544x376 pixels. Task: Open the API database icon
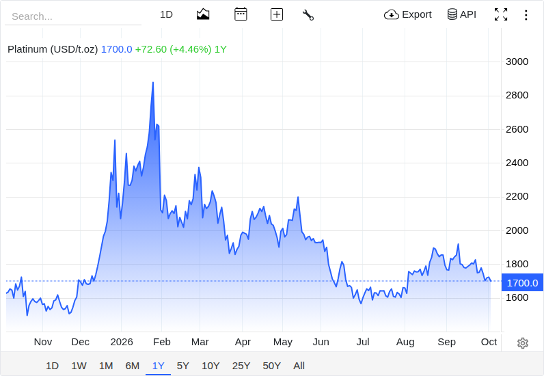452,14
